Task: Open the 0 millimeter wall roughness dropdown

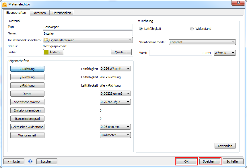Action: point(115,135)
